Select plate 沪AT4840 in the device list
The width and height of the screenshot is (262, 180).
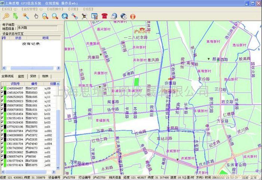[31, 144]
